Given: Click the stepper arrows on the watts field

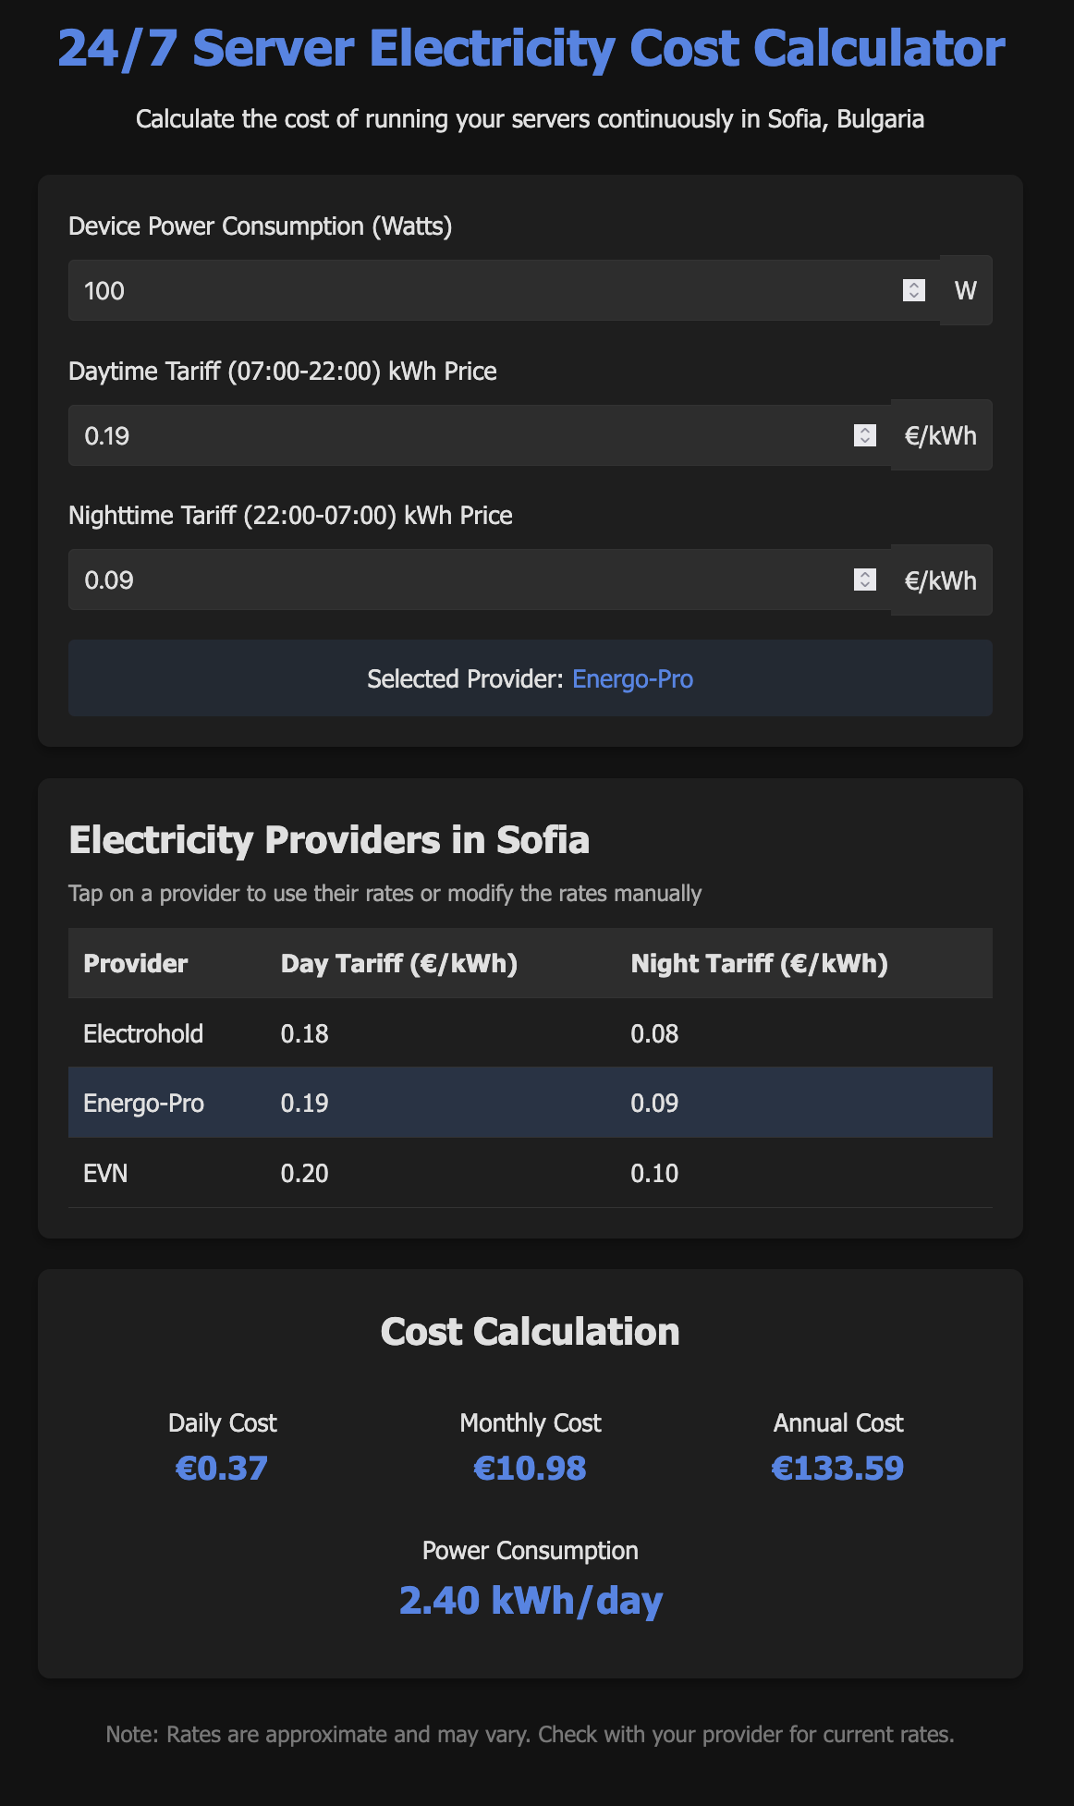Looking at the screenshot, I should tap(913, 290).
